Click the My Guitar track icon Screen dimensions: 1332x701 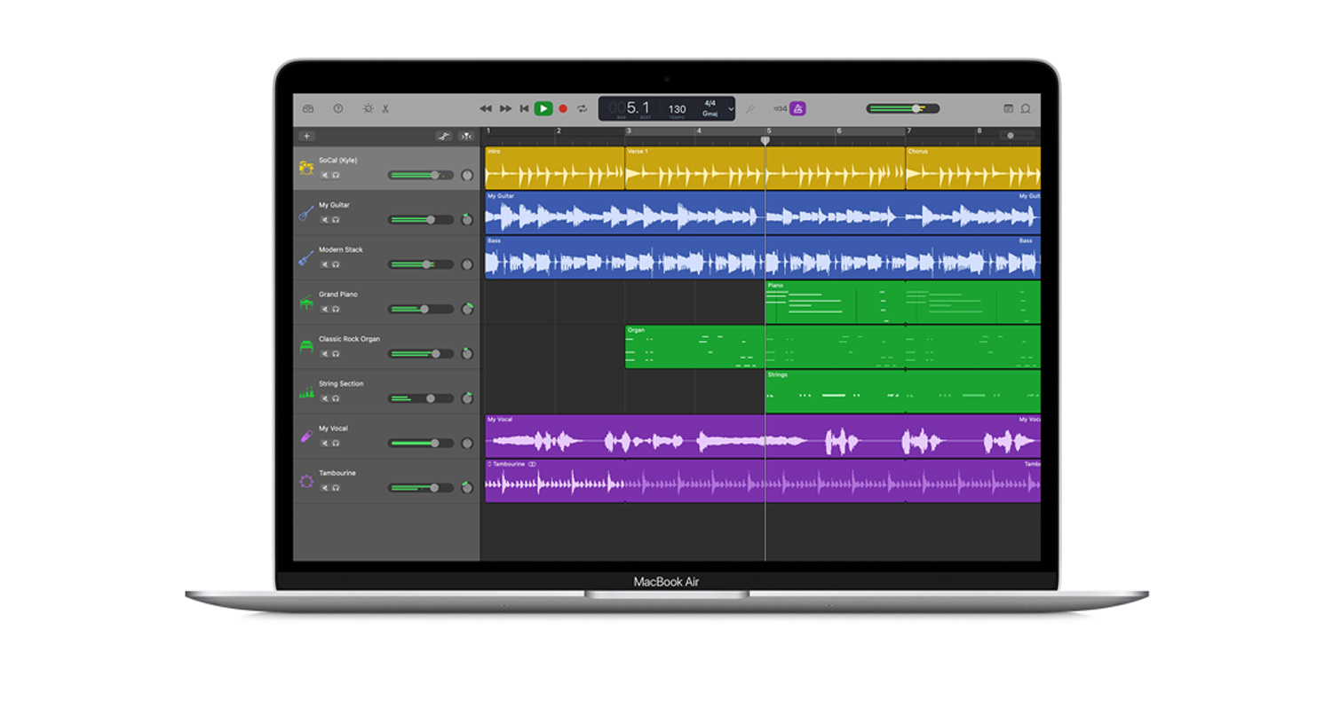click(x=306, y=213)
